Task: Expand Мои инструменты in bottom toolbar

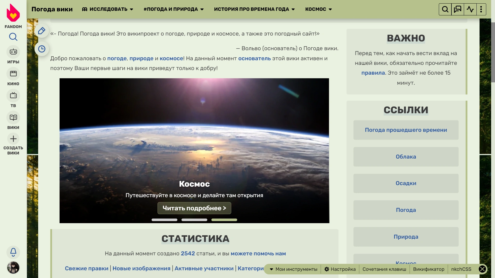Action: (293, 269)
